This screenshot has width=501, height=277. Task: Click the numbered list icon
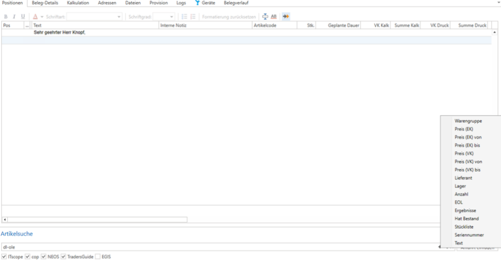tap(193, 17)
